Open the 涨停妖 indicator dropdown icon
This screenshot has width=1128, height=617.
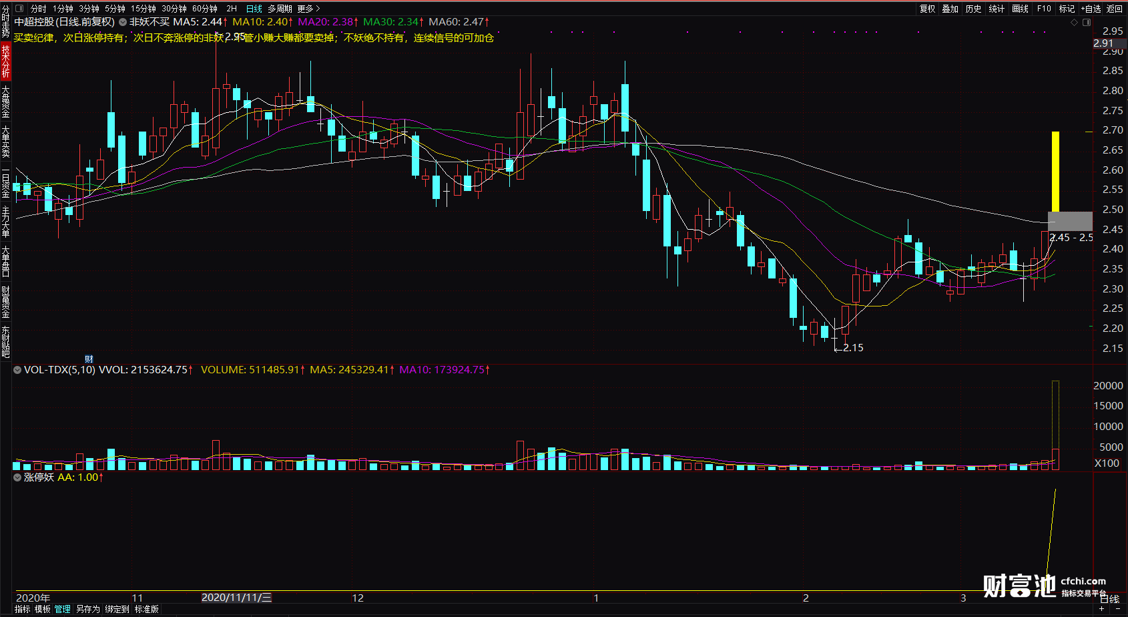tap(17, 477)
